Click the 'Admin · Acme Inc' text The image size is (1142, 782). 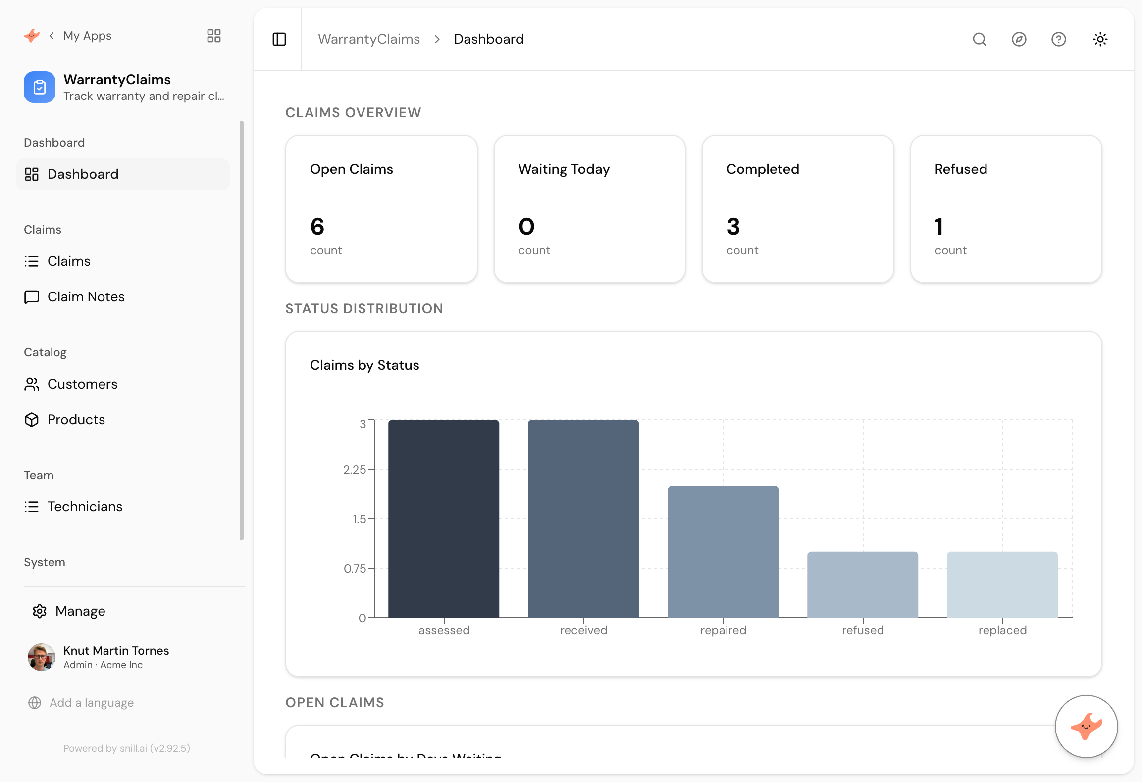[x=103, y=665]
